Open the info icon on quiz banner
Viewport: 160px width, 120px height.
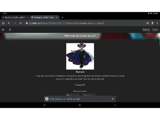pyautogui.click(x=157, y=36)
